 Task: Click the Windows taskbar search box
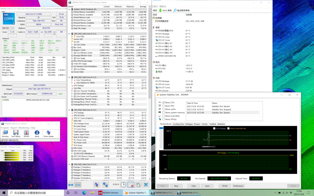pyautogui.click(x=35, y=193)
